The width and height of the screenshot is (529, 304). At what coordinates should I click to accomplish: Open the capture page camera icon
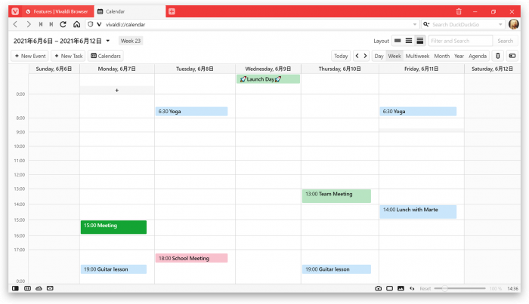point(378,288)
